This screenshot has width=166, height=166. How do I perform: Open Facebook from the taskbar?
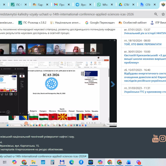81,162
